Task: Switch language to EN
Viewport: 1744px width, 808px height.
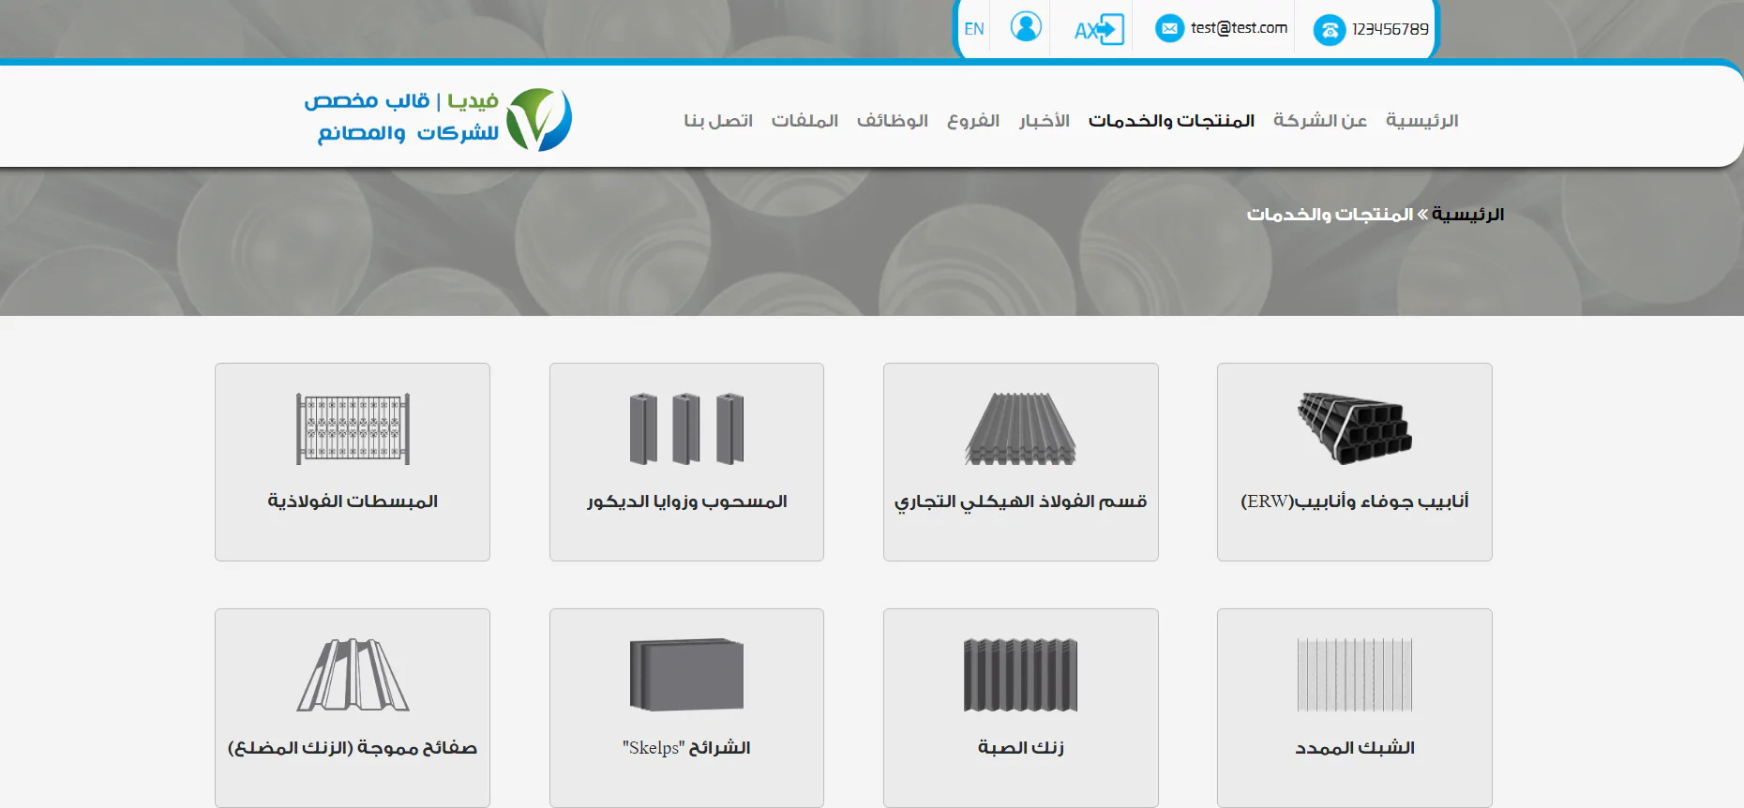Action: [x=974, y=29]
